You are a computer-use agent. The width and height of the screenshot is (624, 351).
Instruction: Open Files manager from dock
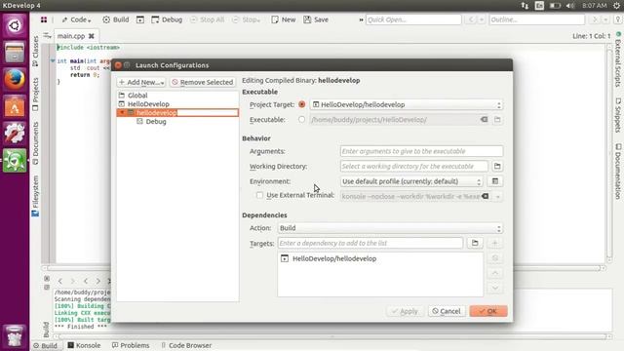pos(15,52)
